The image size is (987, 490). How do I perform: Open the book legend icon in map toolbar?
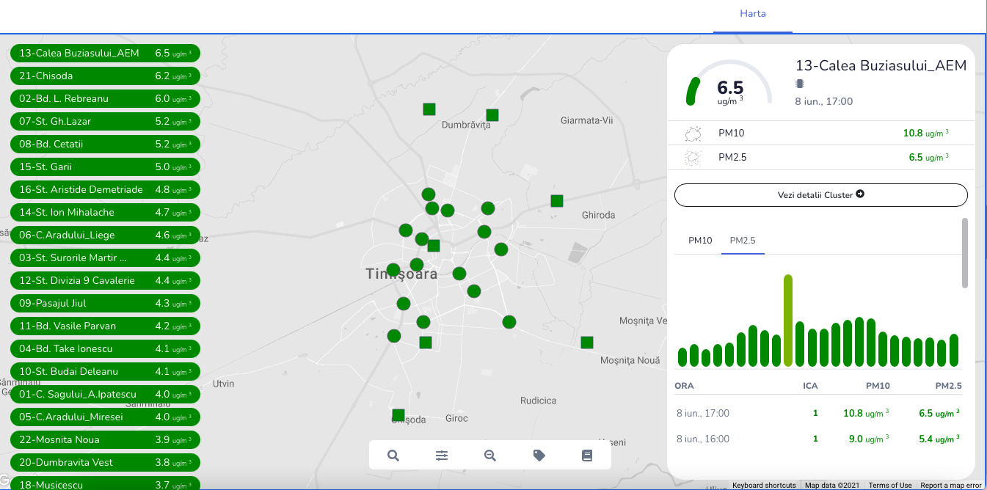(587, 456)
